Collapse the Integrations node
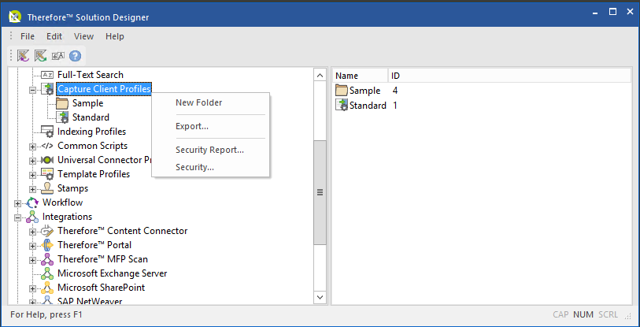 (17, 217)
